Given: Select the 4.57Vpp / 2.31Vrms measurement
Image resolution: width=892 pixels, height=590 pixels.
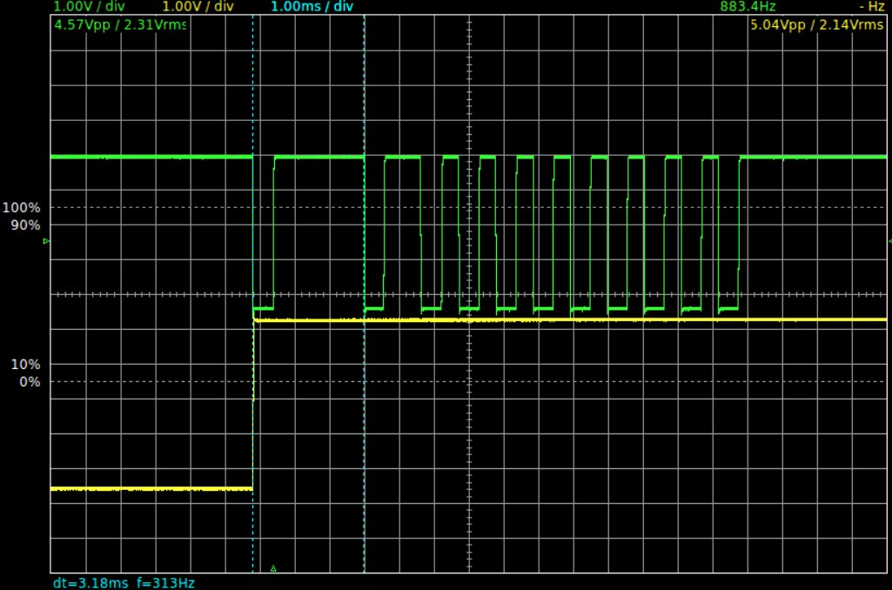Looking at the screenshot, I should 120,25.
